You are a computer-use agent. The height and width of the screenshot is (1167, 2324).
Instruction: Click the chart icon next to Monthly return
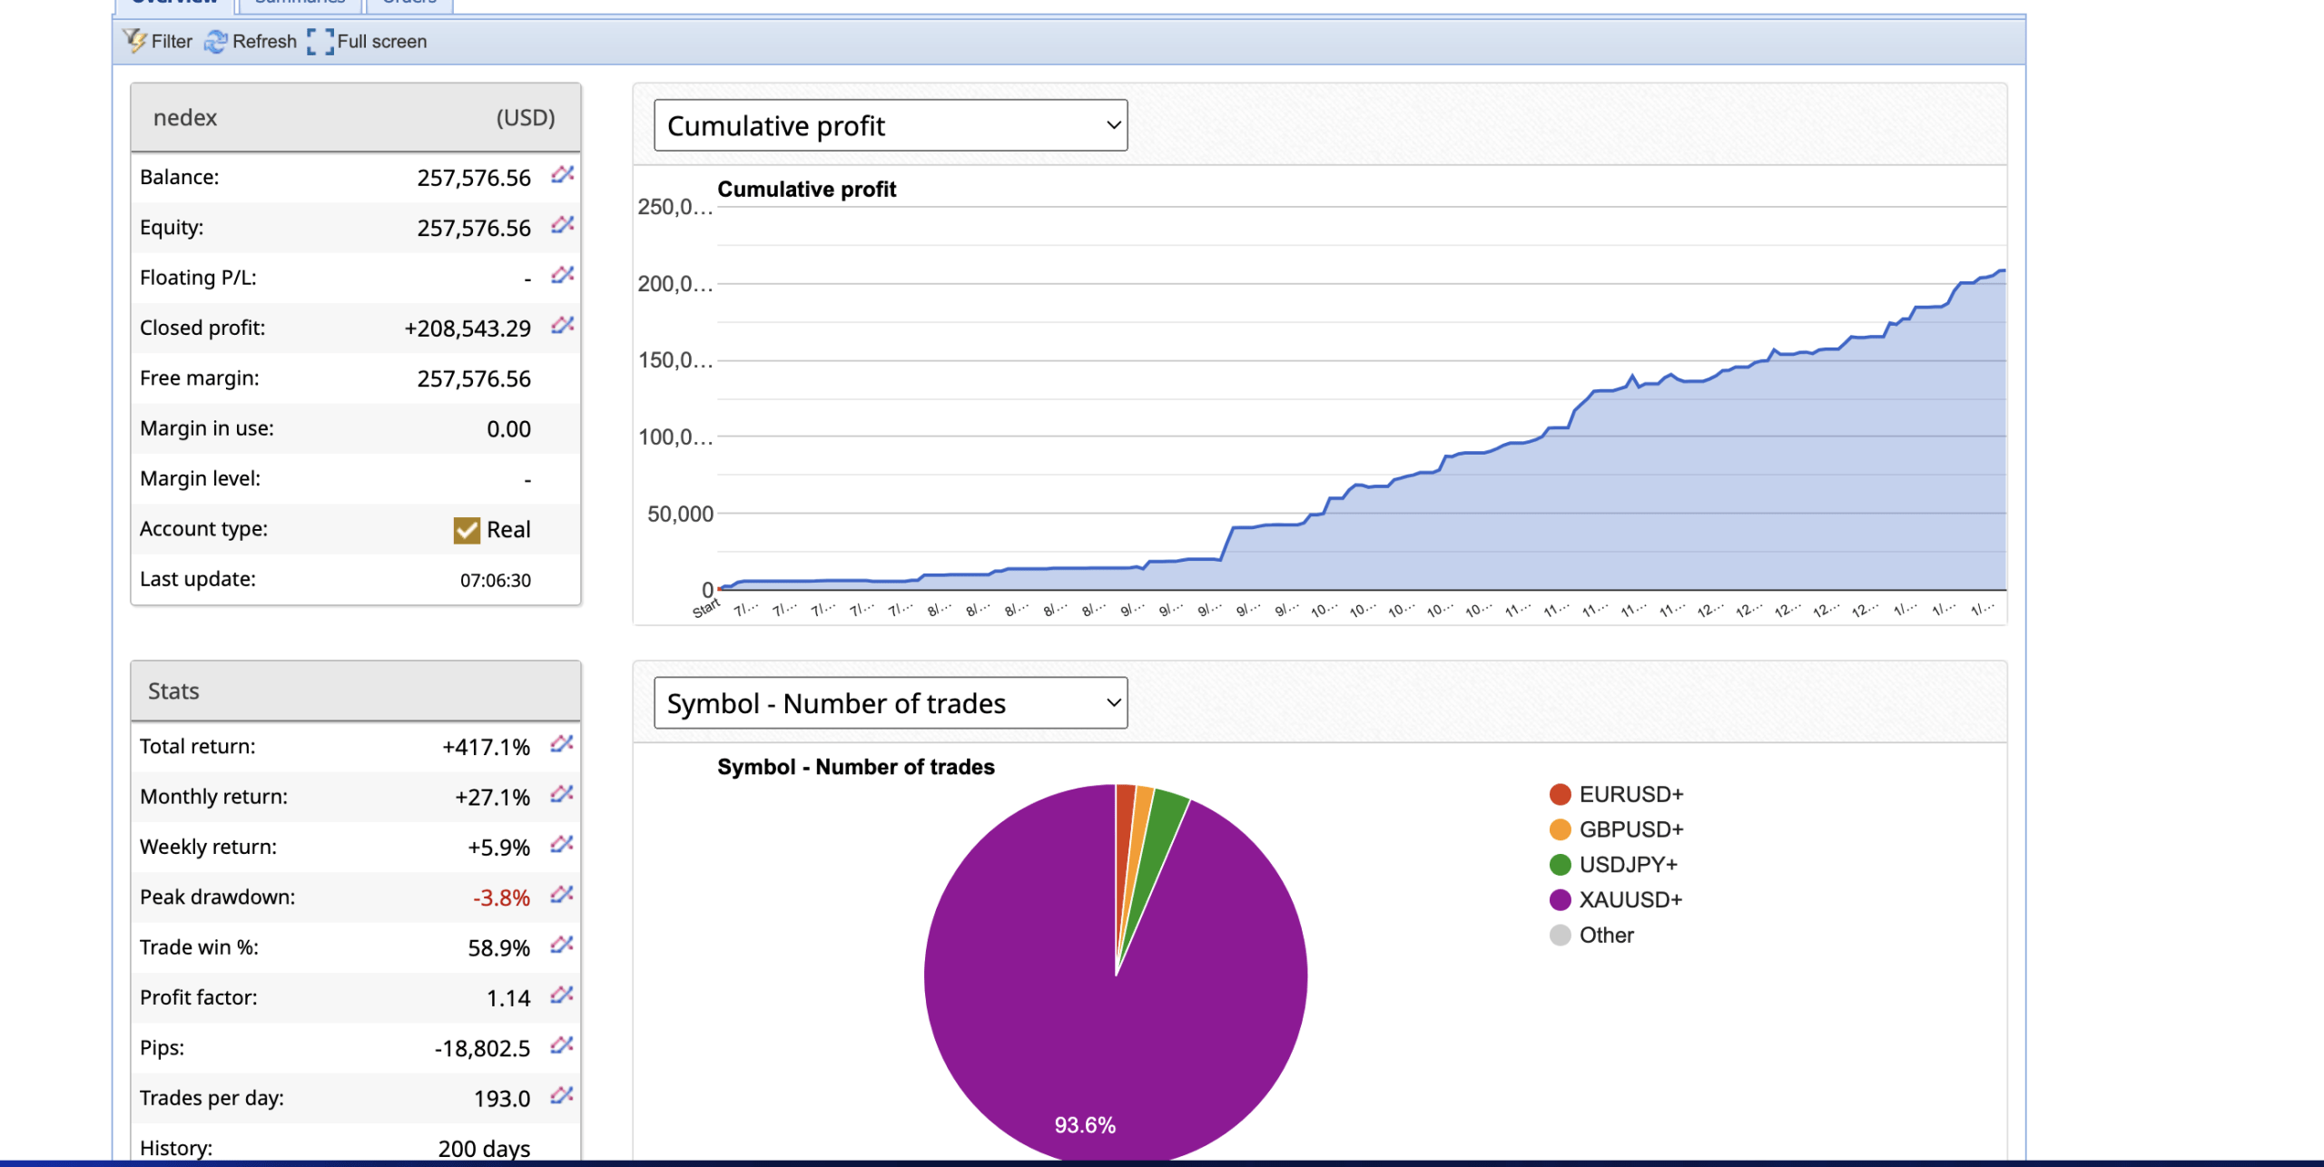pyautogui.click(x=562, y=795)
